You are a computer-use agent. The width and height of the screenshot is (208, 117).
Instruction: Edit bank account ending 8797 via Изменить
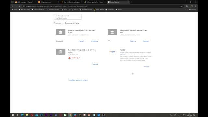click(95, 41)
